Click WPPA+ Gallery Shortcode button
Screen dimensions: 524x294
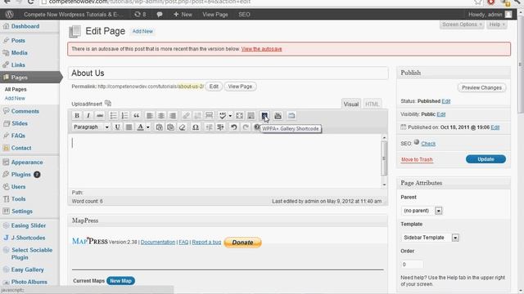[x=264, y=116]
